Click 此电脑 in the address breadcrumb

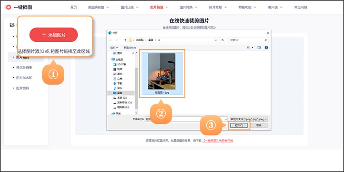tap(139, 40)
